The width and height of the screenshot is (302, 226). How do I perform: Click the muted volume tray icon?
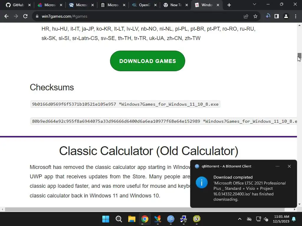[266, 219]
